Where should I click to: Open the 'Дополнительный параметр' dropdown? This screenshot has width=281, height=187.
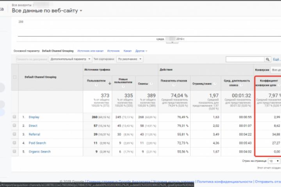click(x=70, y=59)
